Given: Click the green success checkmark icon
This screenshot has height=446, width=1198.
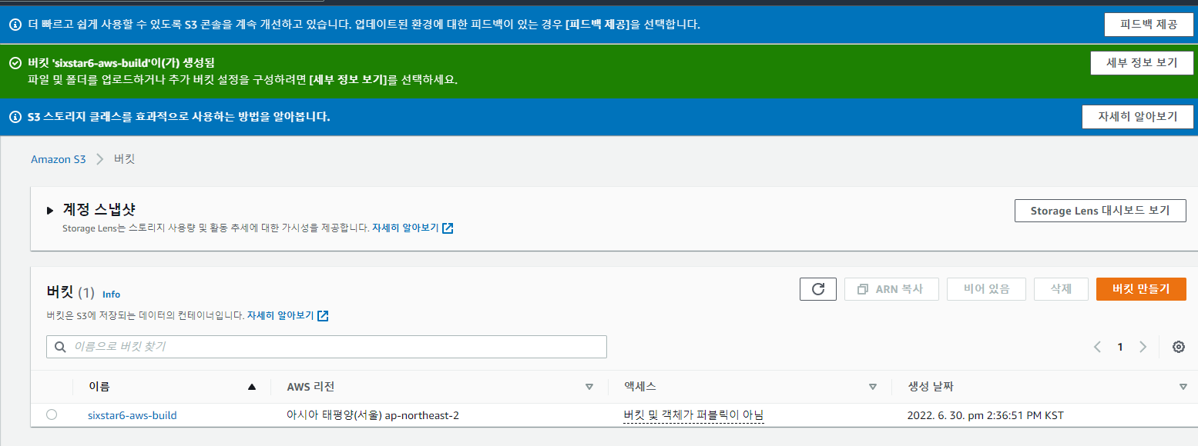Looking at the screenshot, I should click(15, 63).
